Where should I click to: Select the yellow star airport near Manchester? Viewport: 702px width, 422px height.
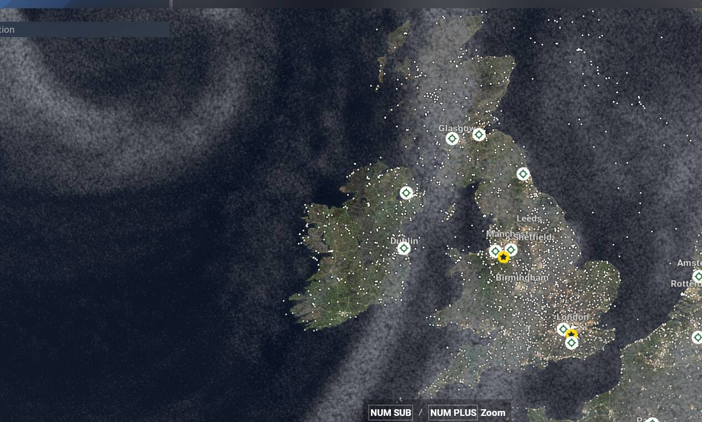click(503, 257)
